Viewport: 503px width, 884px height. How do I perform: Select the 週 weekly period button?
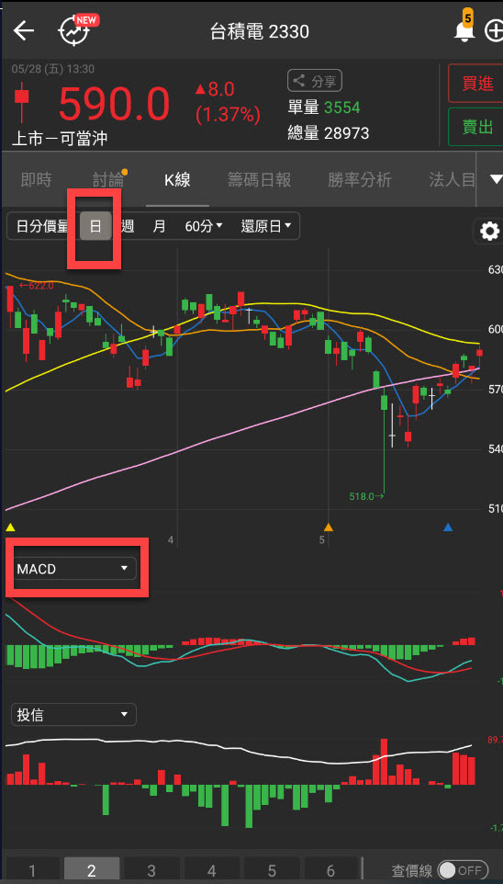(x=128, y=227)
